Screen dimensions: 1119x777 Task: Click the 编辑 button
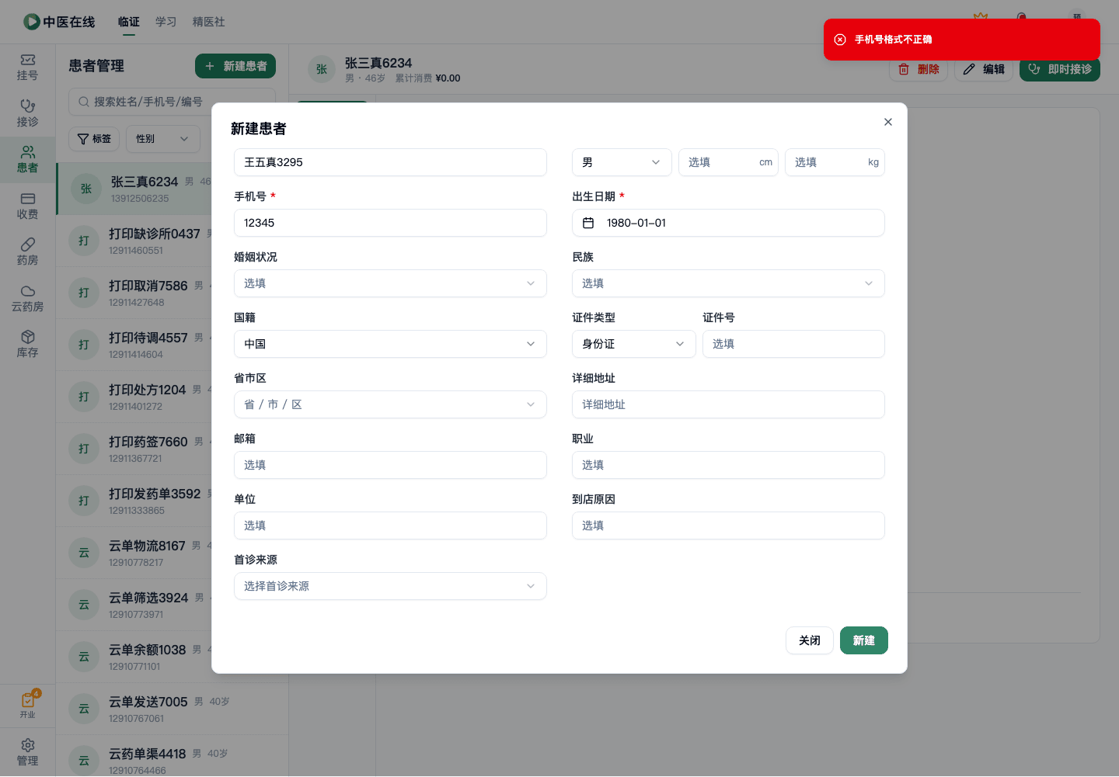[x=984, y=69]
